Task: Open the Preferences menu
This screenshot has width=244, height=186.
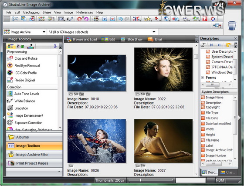Action: (x=85, y=12)
